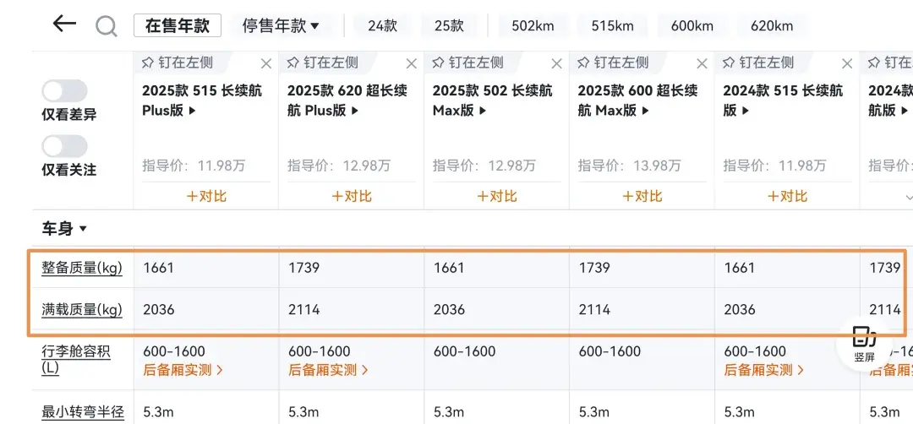This screenshot has width=913, height=424.
Task: Add 11.98万 2025款 515 Plus版 to 对比
Action: [x=206, y=196]
